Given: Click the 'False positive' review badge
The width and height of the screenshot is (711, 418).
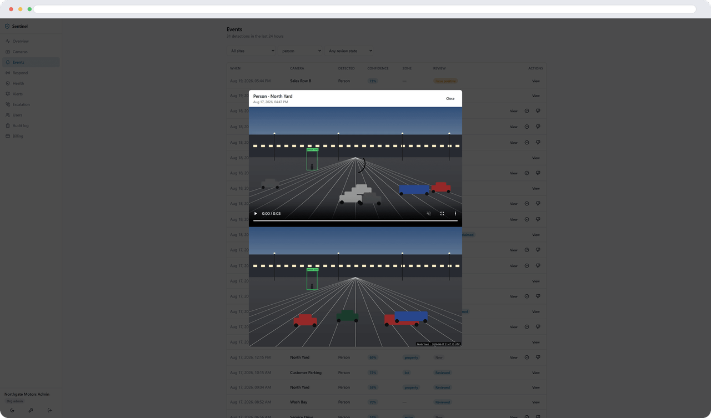Looking at the screenshot, I should coord(445,81).
